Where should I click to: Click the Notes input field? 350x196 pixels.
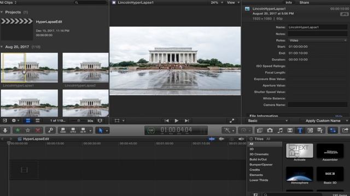pyautogui.click(x=317, y=34)
